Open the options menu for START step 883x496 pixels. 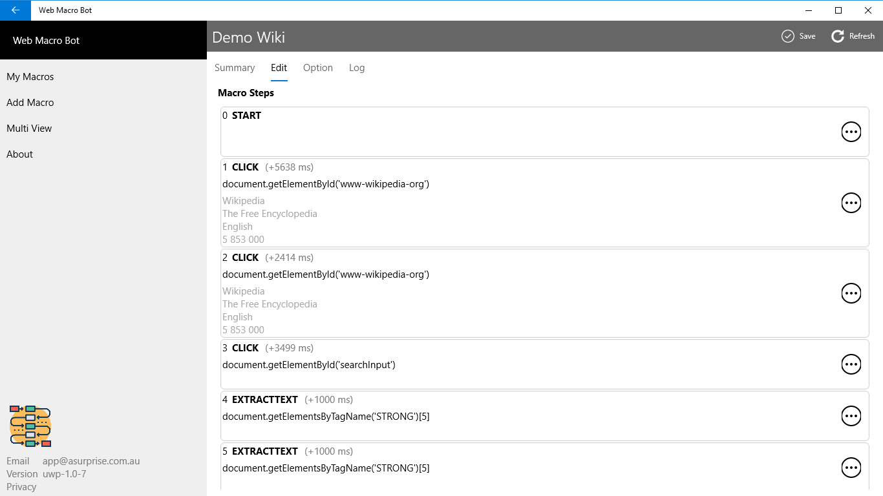click(x=851, y=132)
